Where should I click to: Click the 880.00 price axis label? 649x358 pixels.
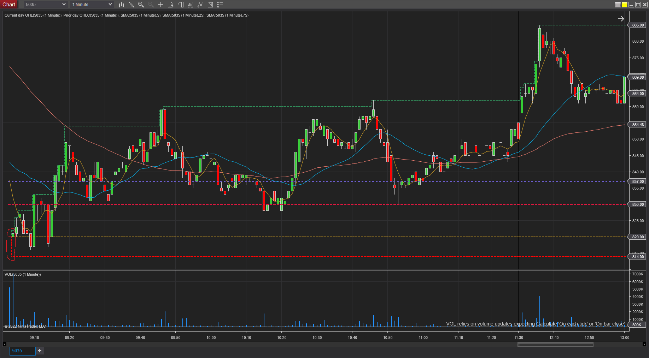point(638,41)
